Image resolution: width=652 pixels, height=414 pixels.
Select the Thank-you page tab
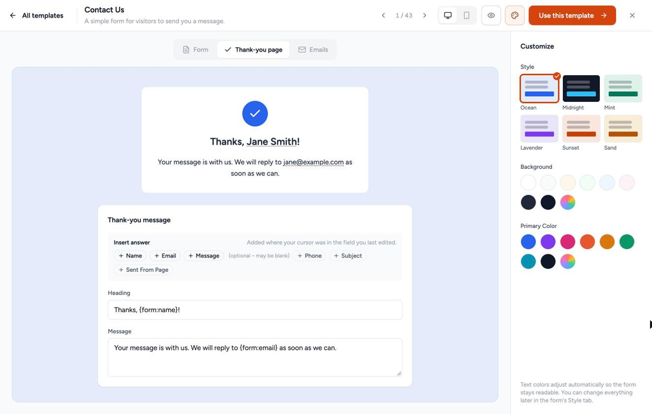253,50
